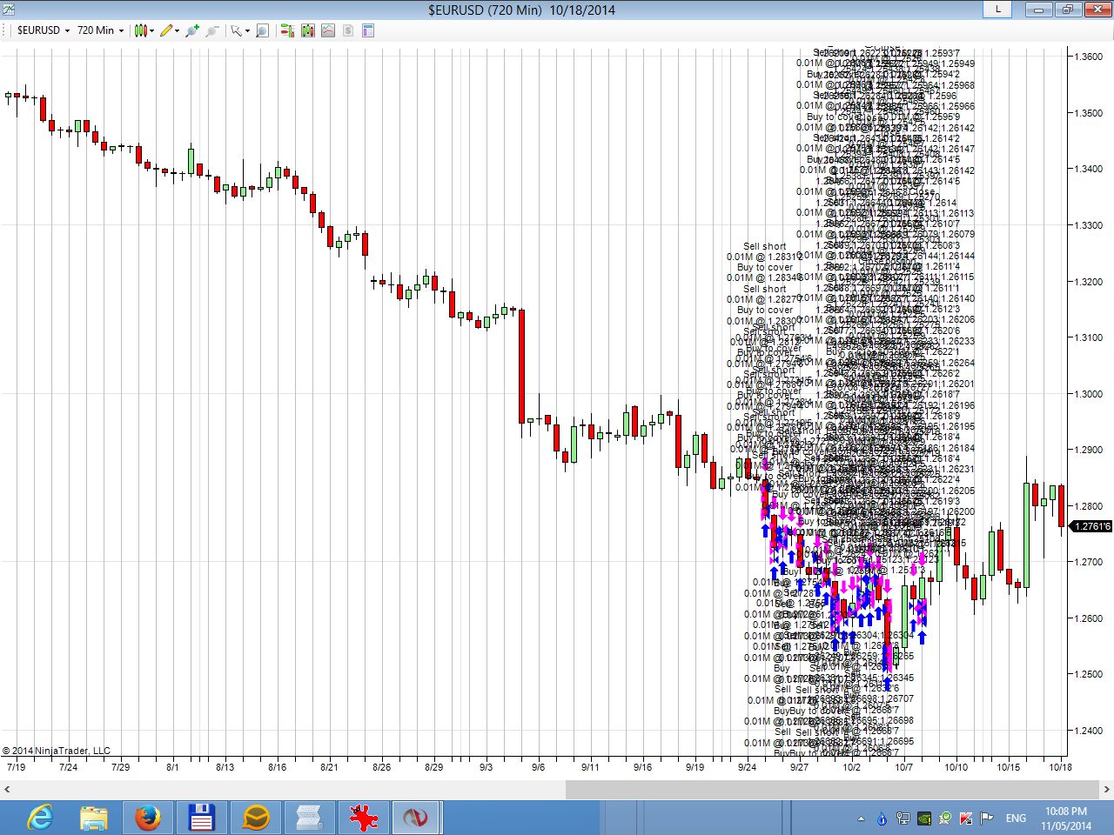Open File Explorer from taskbar
This screenshot has height=835, width=1114.
tap(94, 818)
